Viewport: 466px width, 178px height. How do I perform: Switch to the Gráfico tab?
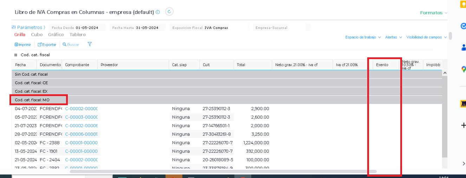[x=56, y=34]
